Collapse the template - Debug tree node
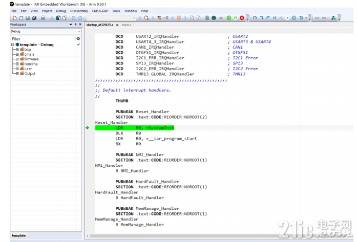357x242 pixels. [x=13, y=45]
